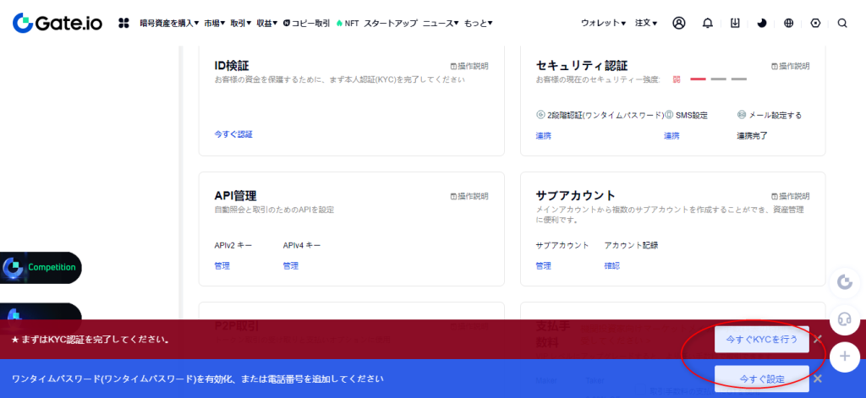The image size is (866, 398).
Task: Click the 今すぐ認証 link under ID検証
Action: click(x=233, y=134)
